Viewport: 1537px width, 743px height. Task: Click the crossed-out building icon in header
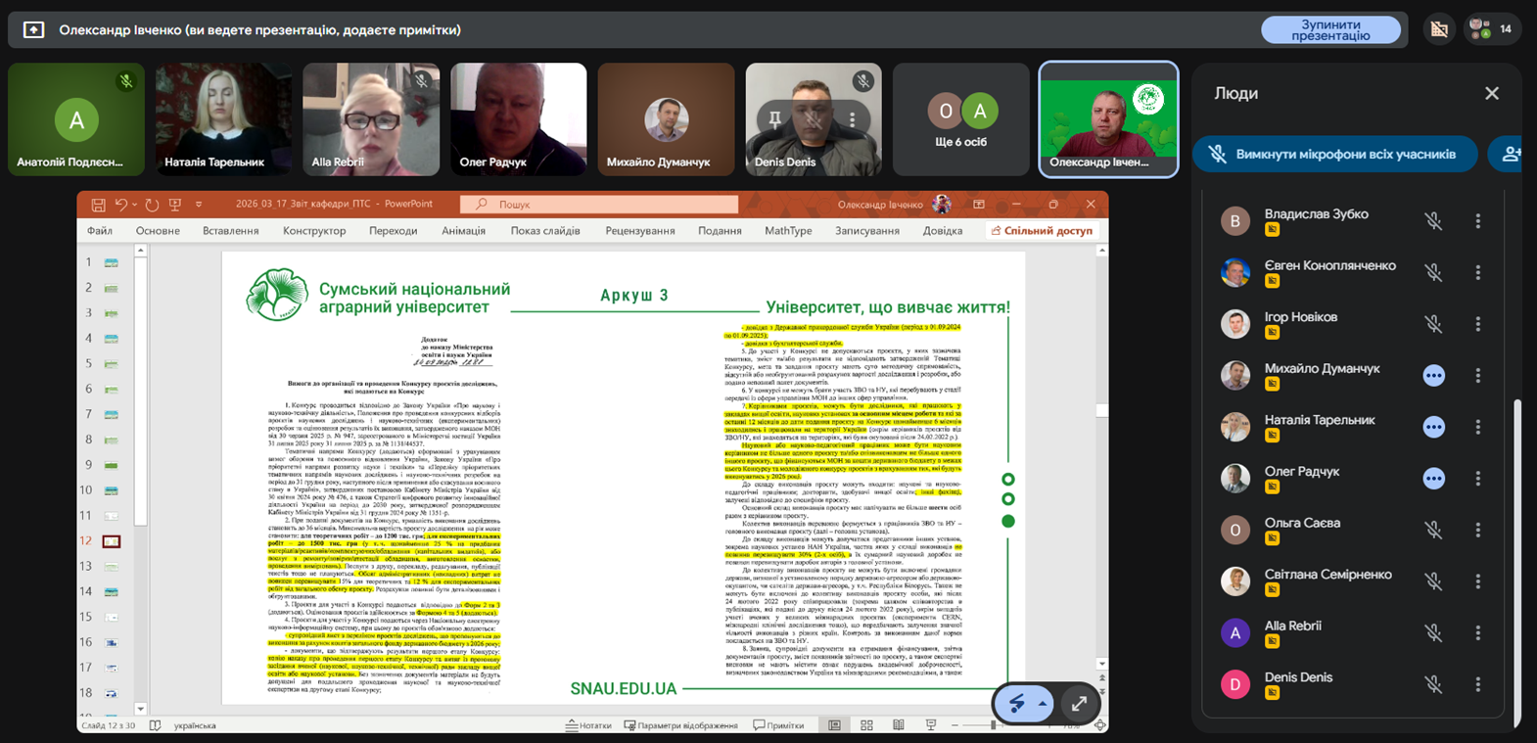point(1438,29)
